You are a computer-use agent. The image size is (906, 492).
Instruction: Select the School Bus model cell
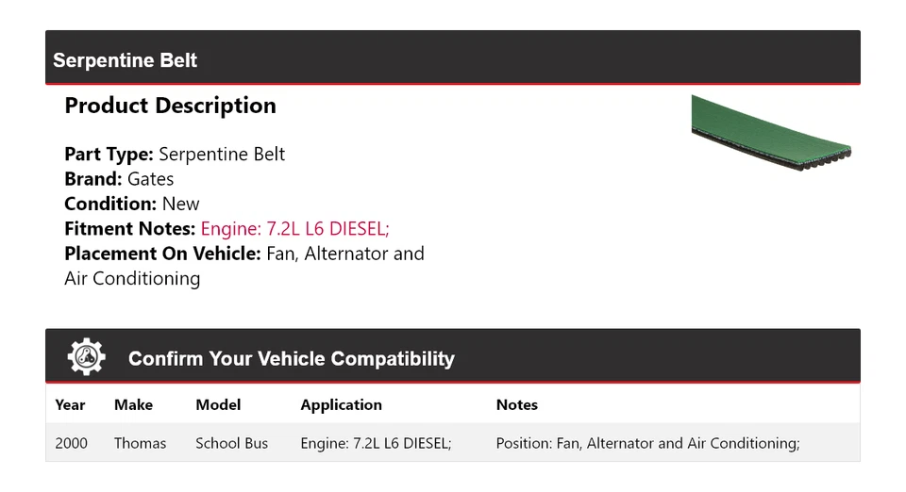231,443
